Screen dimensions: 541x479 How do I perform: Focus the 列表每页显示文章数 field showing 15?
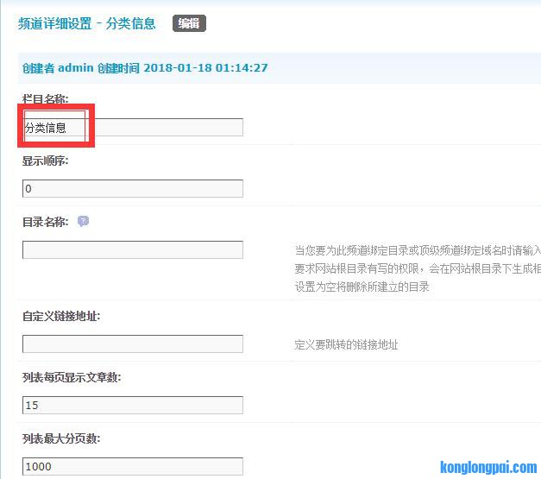coord(133,405)
